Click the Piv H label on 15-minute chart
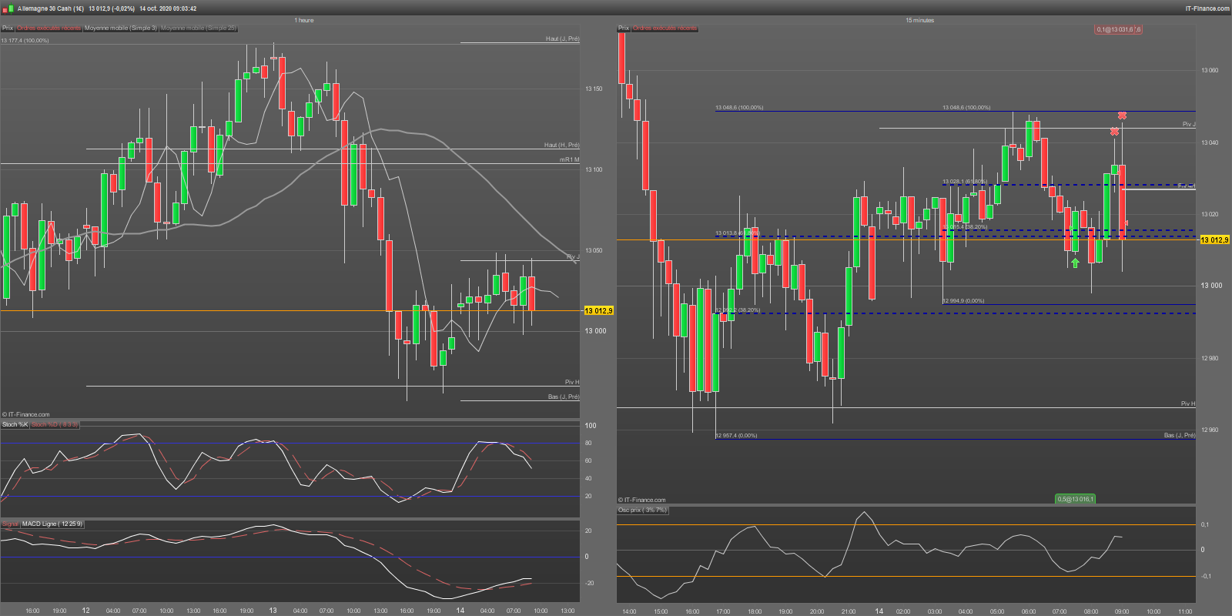Image resolution: width=1232 pixels, height=616 pixels. click(x=1188, y=403)
